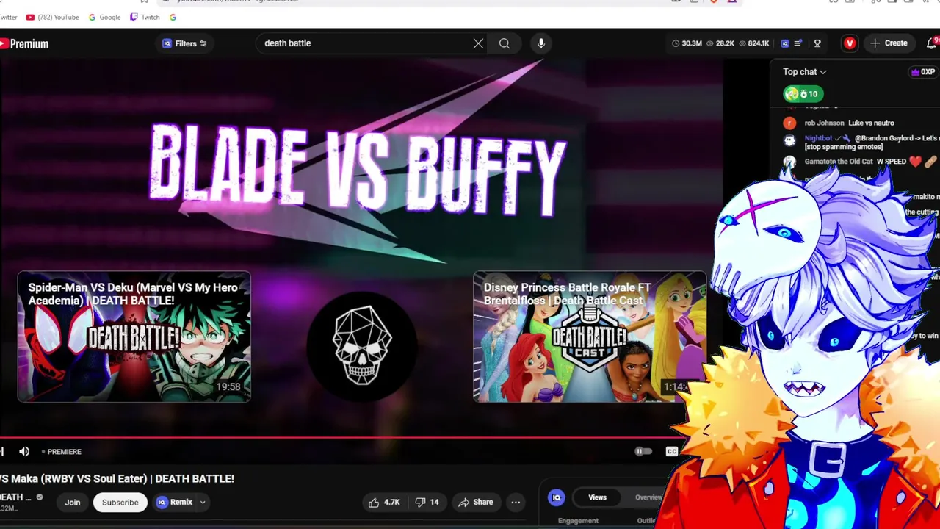
Task: Click the Create button
Action: 889,43
